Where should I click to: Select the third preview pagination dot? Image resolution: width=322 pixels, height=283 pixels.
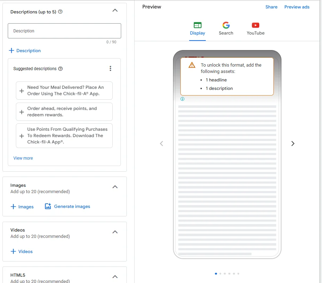pos(225,273)
